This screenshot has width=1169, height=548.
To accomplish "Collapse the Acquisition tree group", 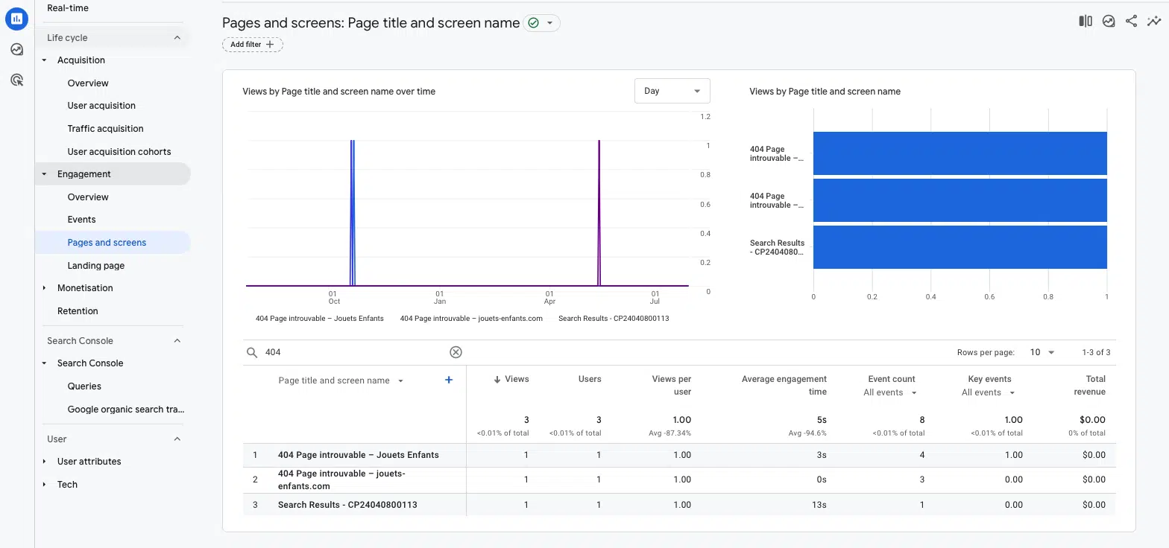I will pos(44,60).
